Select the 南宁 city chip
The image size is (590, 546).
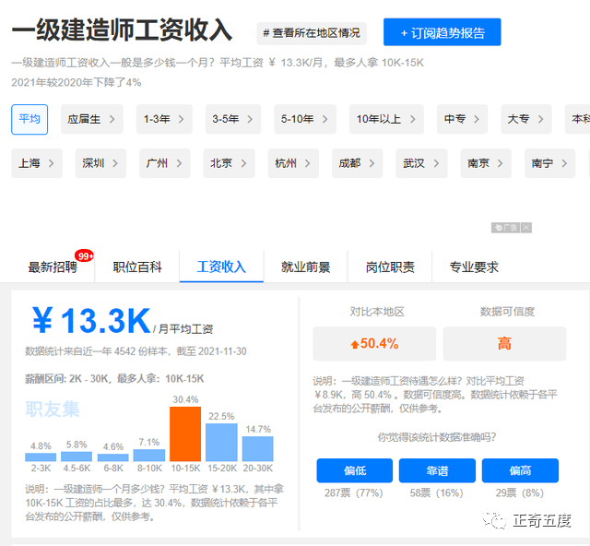tap(549, 163)
